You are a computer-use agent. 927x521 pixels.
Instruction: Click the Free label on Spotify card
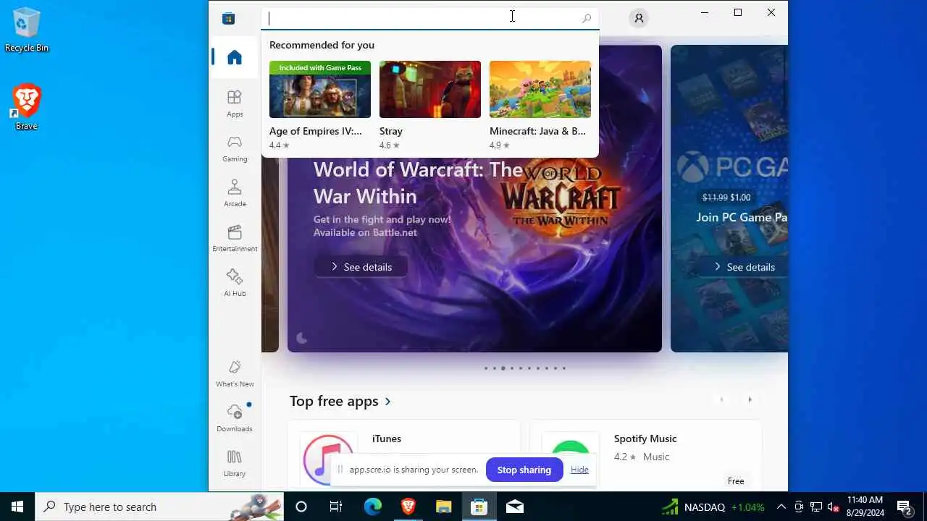pyautogui.click(x=736, y=481)
